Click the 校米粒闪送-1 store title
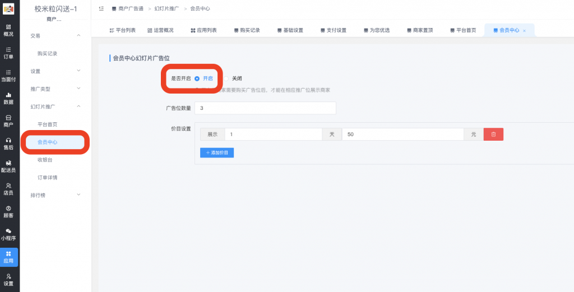574x292 pixels. click(x=55, y=9)
